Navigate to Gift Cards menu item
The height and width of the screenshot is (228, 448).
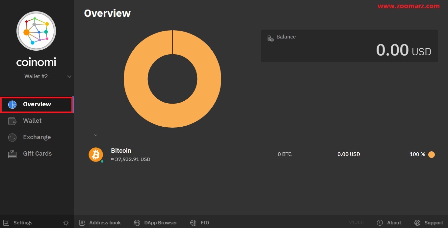[37, 154]
